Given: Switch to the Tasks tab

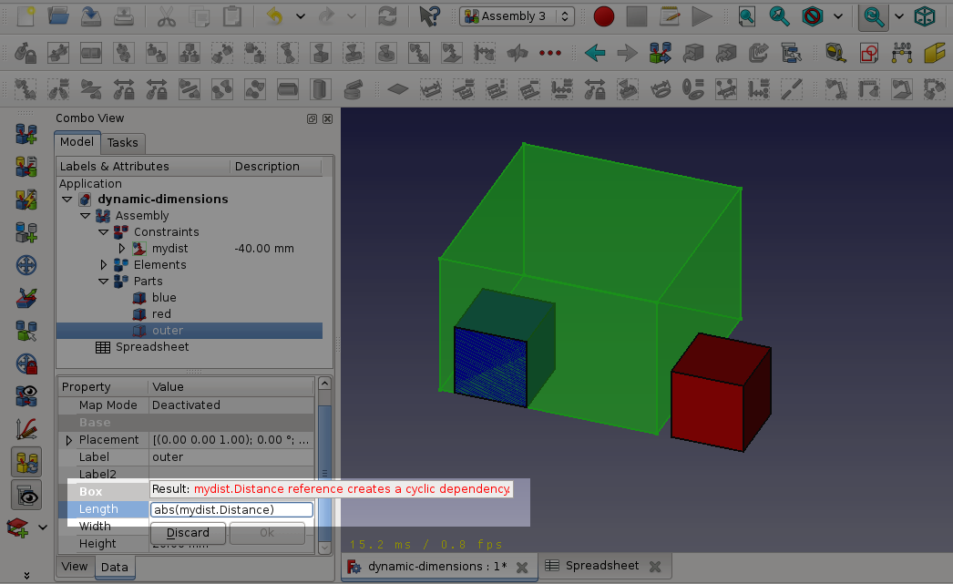Looking at the screenshot, I should pyautogui.click(x=123, y=143).
